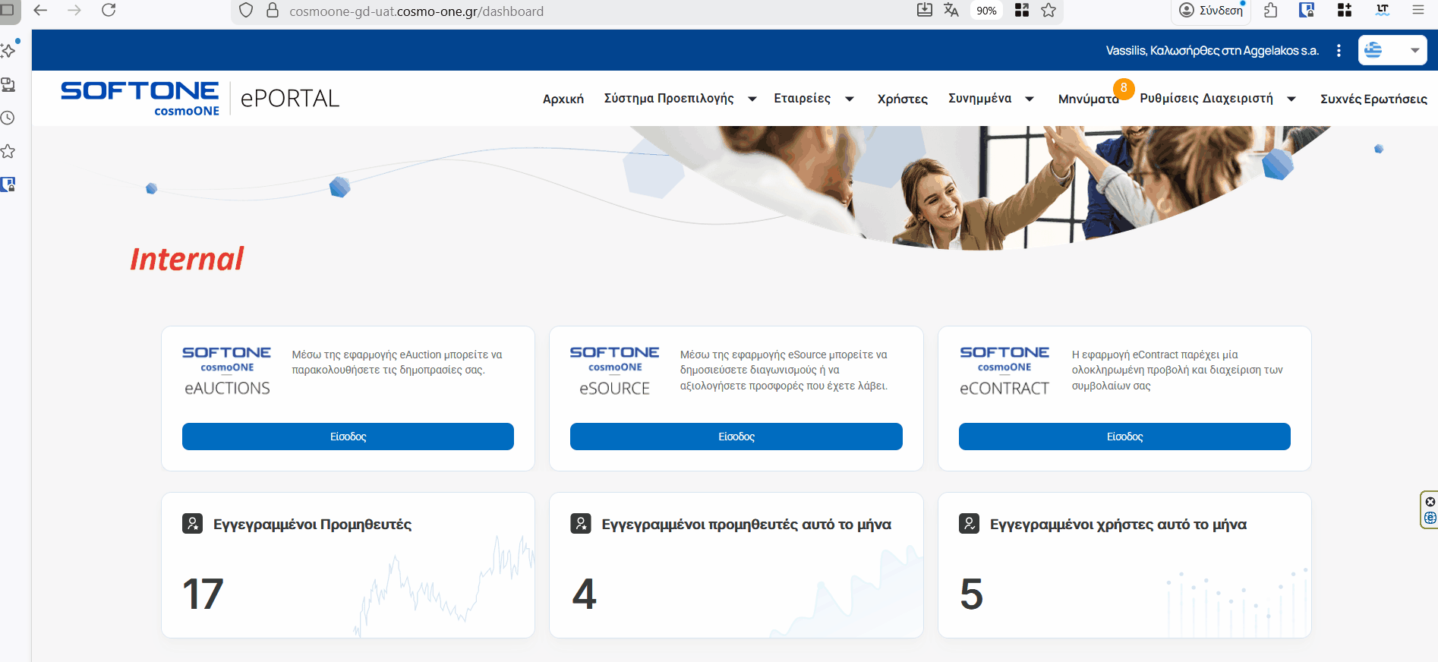
Task: Click the orange 8 messages badge
Action: pos(1124,88)
